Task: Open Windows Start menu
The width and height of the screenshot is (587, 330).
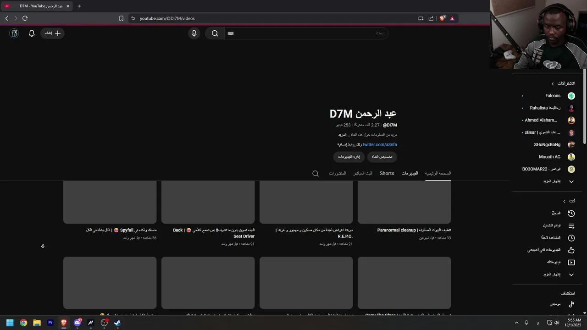Action: [x=10, y=323]
